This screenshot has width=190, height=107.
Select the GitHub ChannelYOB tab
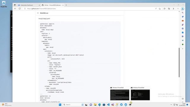pyautogui.click(x=53, y=5)
